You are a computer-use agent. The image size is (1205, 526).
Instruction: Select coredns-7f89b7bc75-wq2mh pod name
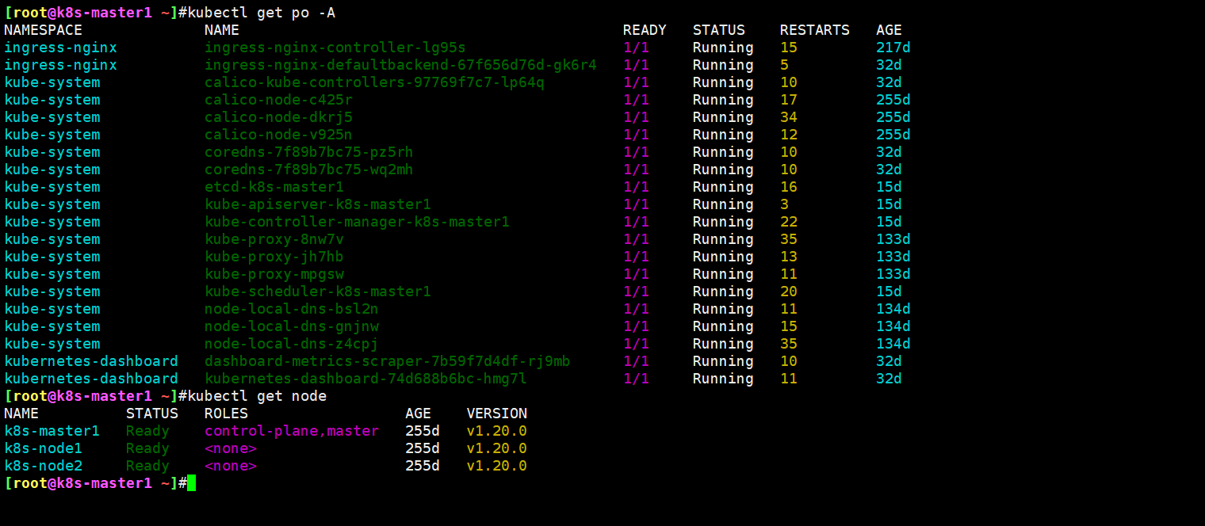point(308,170)
